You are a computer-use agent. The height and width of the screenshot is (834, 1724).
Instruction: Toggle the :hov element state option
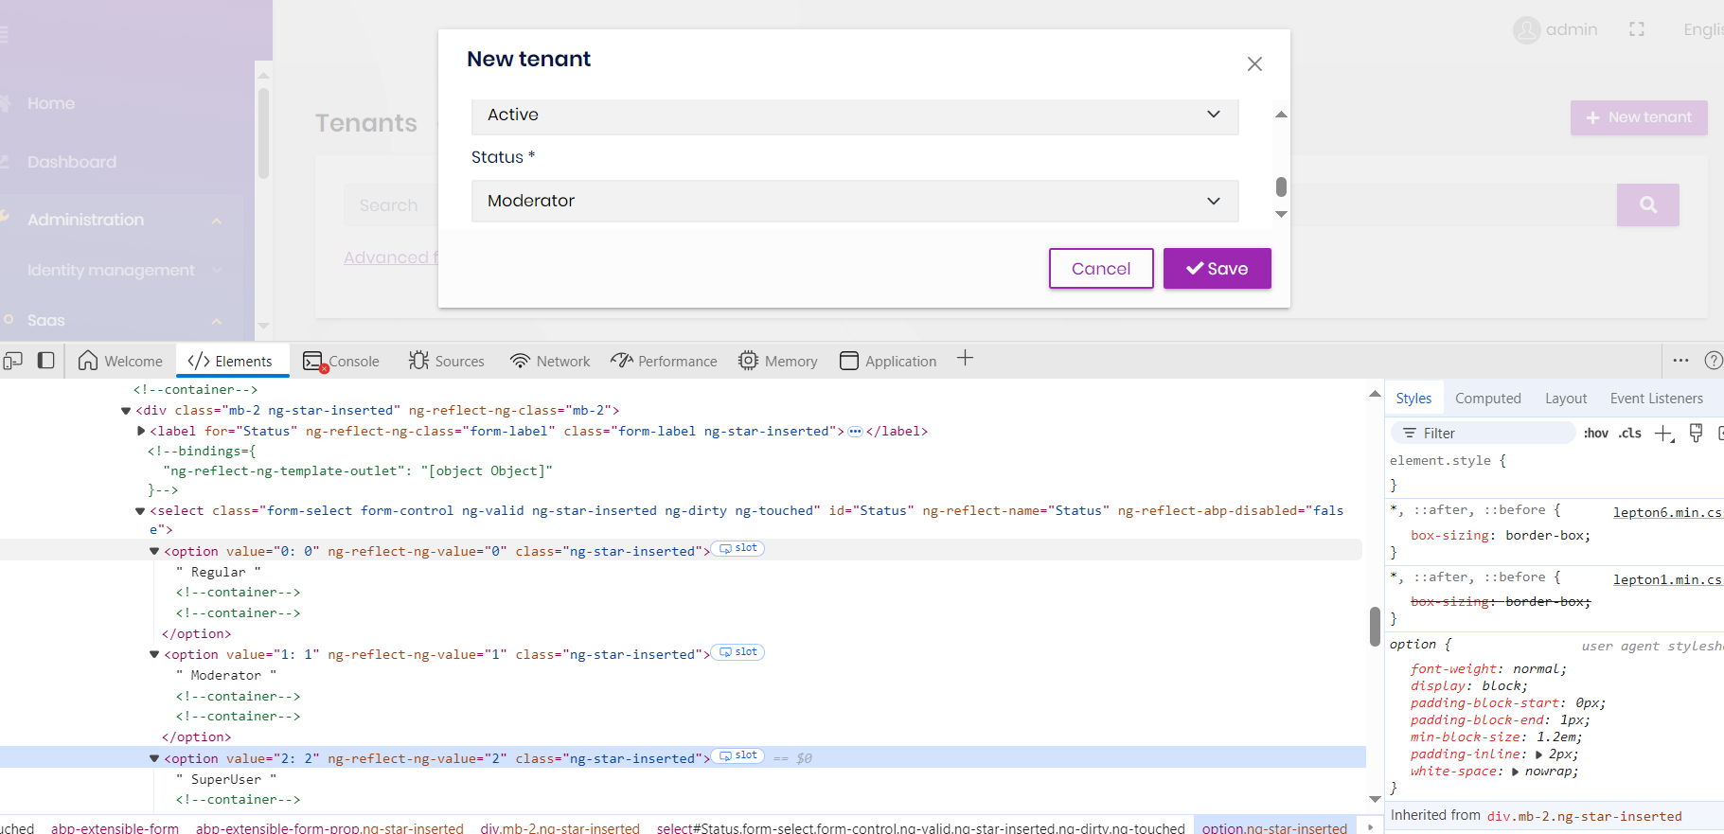click(1595, 434)
